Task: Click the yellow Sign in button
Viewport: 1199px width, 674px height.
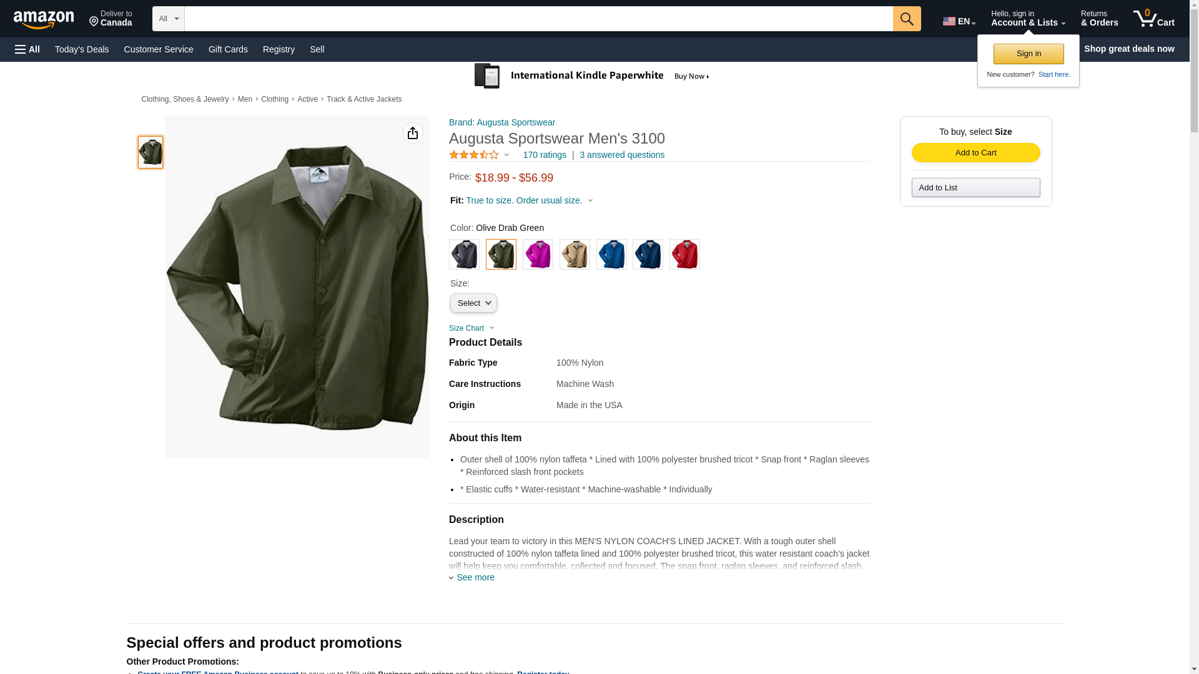Action: (1029, 54)
